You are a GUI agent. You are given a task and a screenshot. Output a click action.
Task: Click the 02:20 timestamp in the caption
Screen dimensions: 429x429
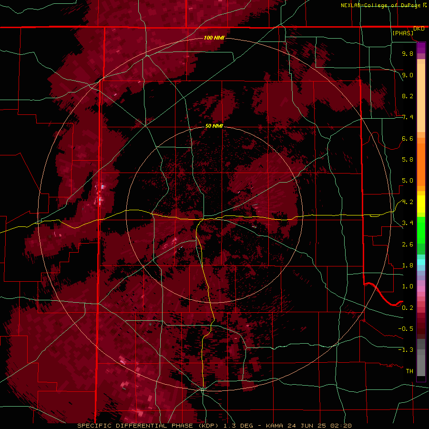point(341,426)
